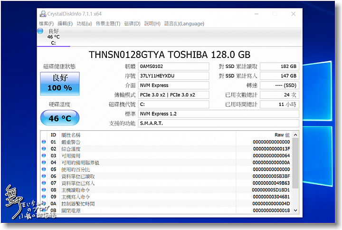Select attribute row 主機讀取命令
The image size is (342, 230).
[166, 190]
